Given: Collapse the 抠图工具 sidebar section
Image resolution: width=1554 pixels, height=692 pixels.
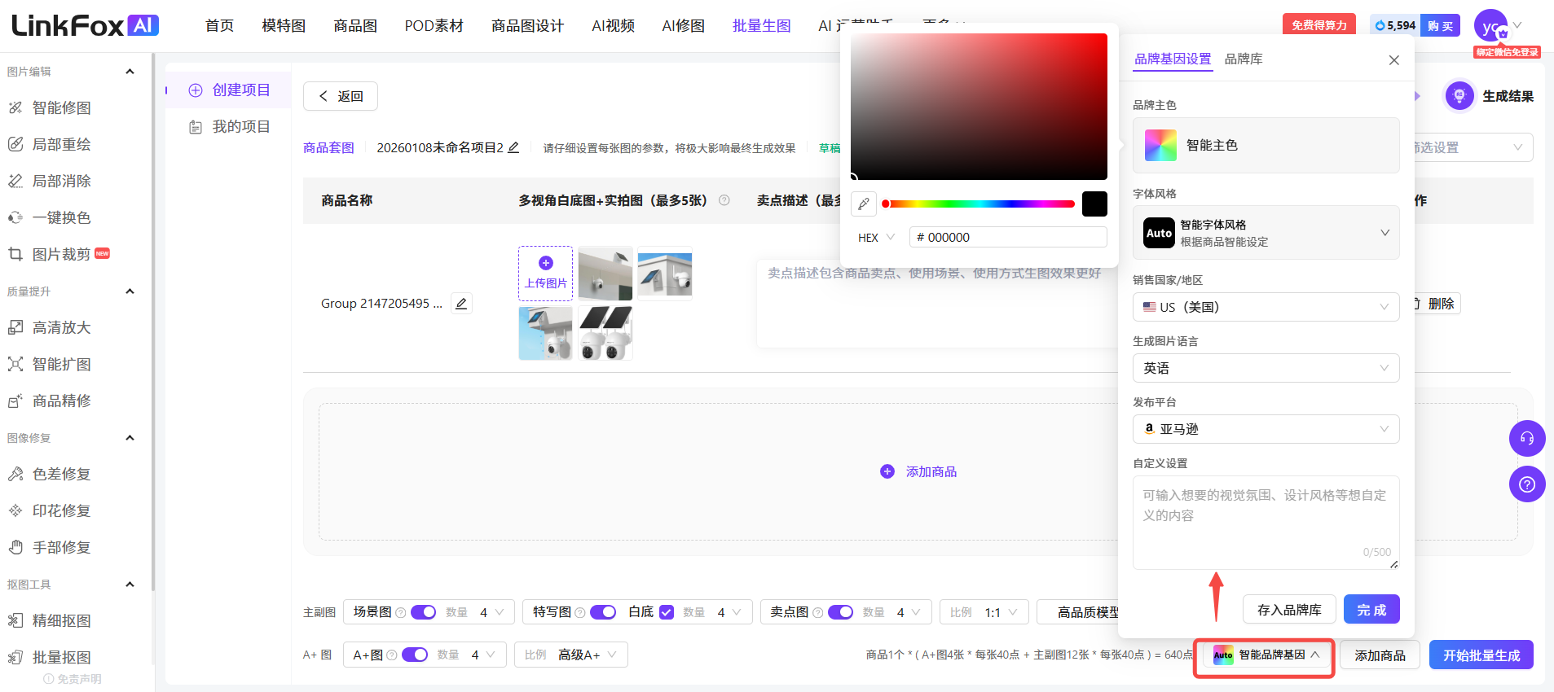Looking at the screenshot, I should [130, 585].
